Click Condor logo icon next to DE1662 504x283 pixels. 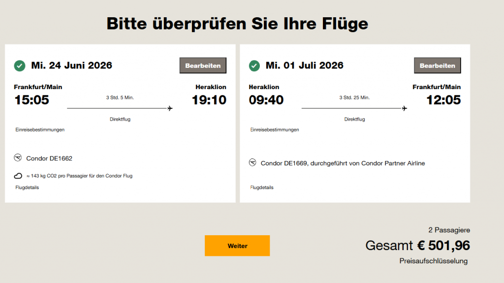[x=18, y=158]
